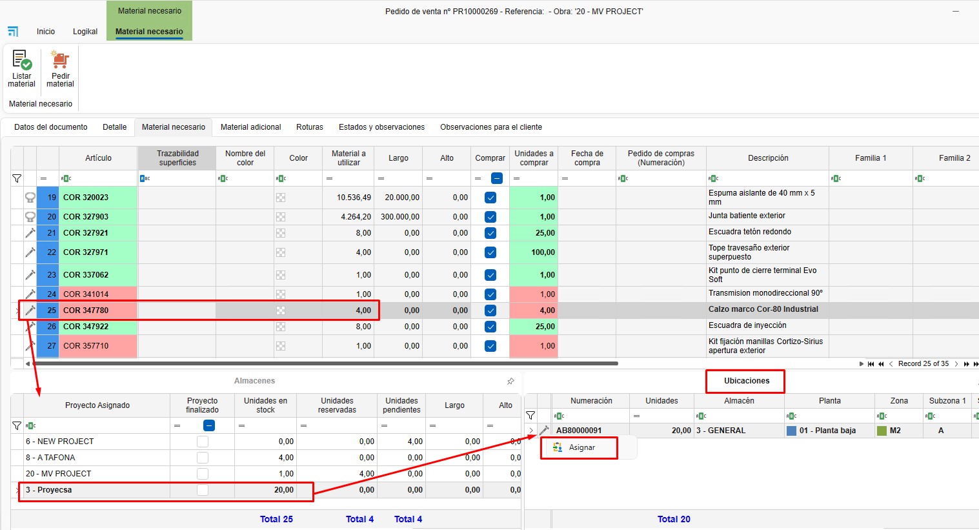979x530 pixels.
Task: Click the main grid horizontal scrollbar thumb
Action: click(x=325, y=363)
